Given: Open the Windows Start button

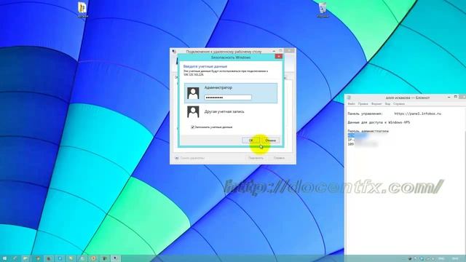Looking at the screenshot, I should [x=5, y=258].
